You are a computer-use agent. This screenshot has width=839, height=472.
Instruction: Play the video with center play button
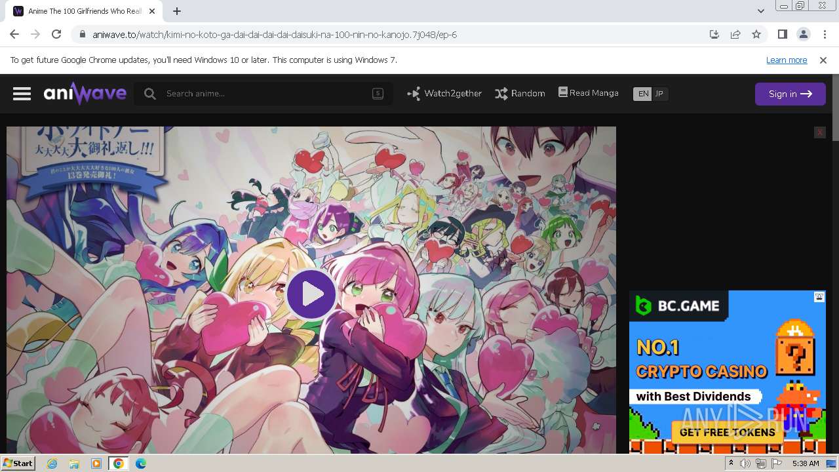311,294
